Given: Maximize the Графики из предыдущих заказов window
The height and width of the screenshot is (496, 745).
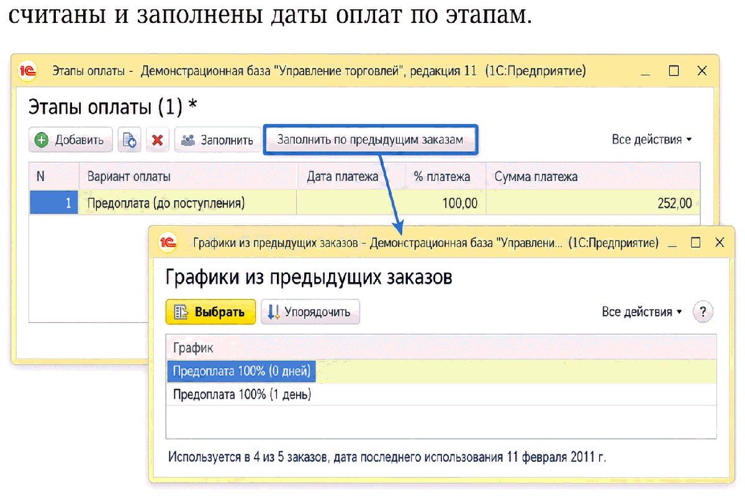Looking at the screenshot, I should (696, 242).
